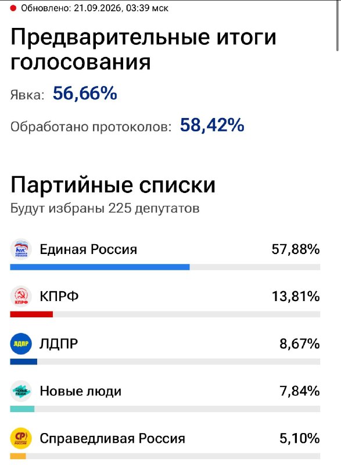
Task: Tap the 58,42% processed protocols value
Action: tap(212, 125)
